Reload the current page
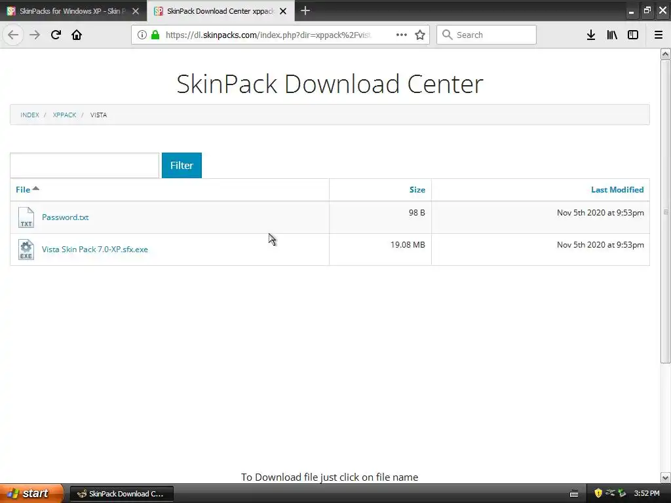This screenshot has width=671, height=503. [x=56, y=35]
